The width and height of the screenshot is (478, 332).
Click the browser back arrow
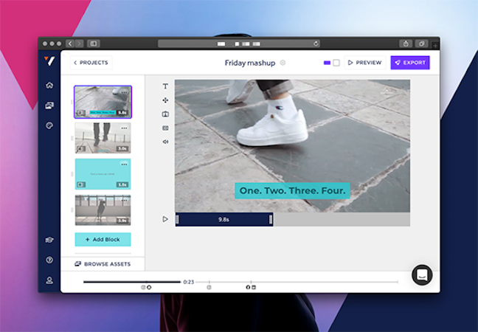point(70,44)
